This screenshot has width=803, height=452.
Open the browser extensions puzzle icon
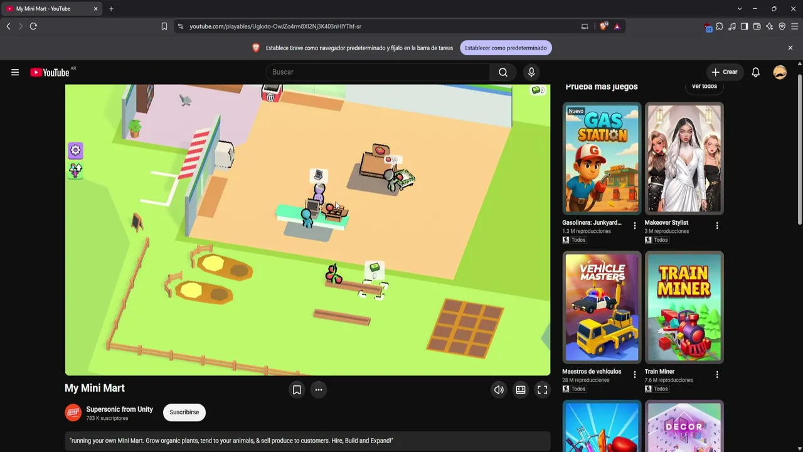click(720, 26)
